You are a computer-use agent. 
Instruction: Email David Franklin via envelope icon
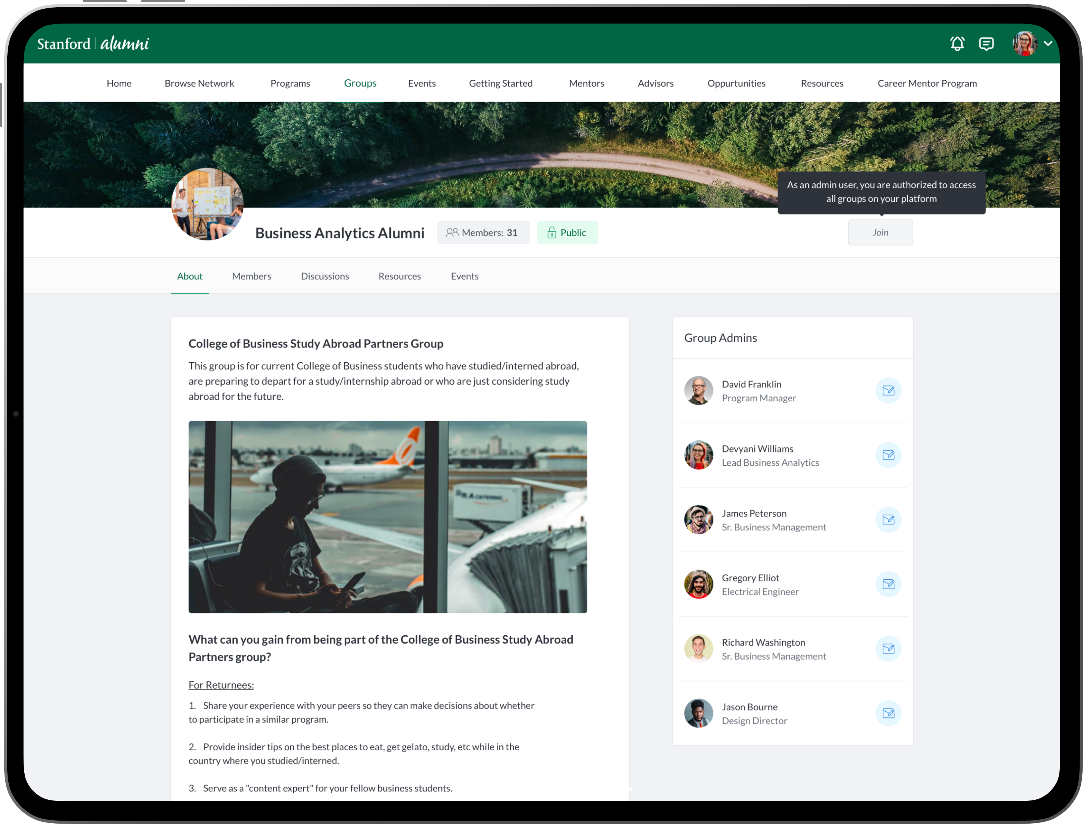tap(888, 390)
